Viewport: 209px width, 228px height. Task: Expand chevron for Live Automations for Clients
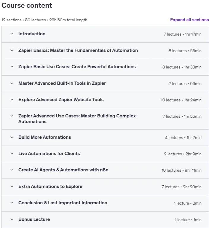pos(12,154)
